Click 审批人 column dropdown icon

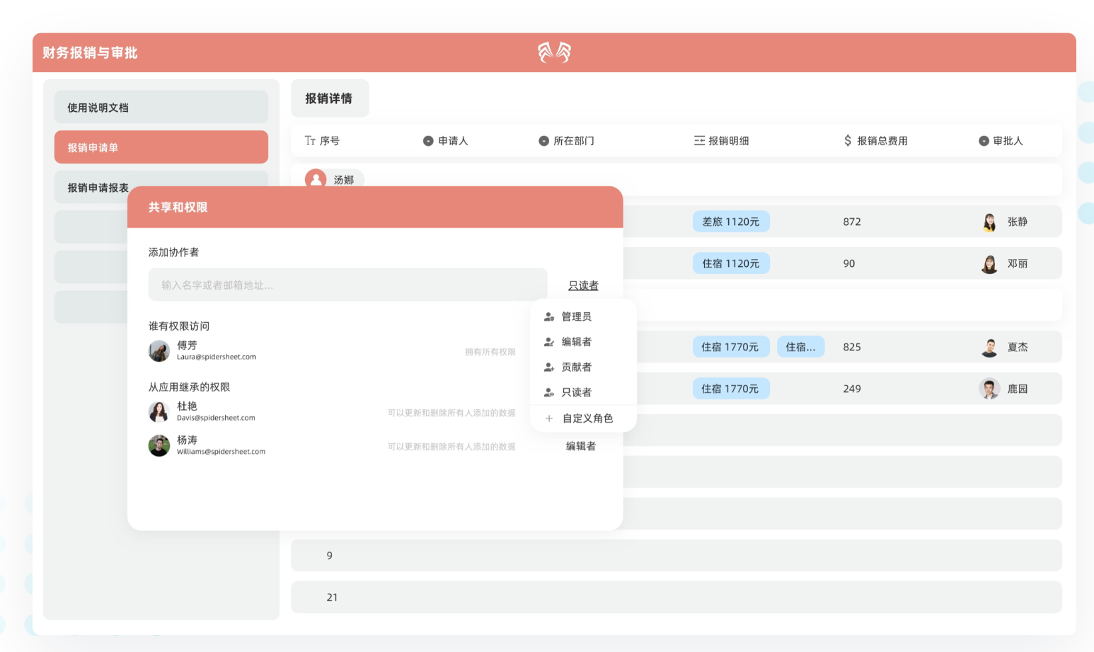click(984, 141)
